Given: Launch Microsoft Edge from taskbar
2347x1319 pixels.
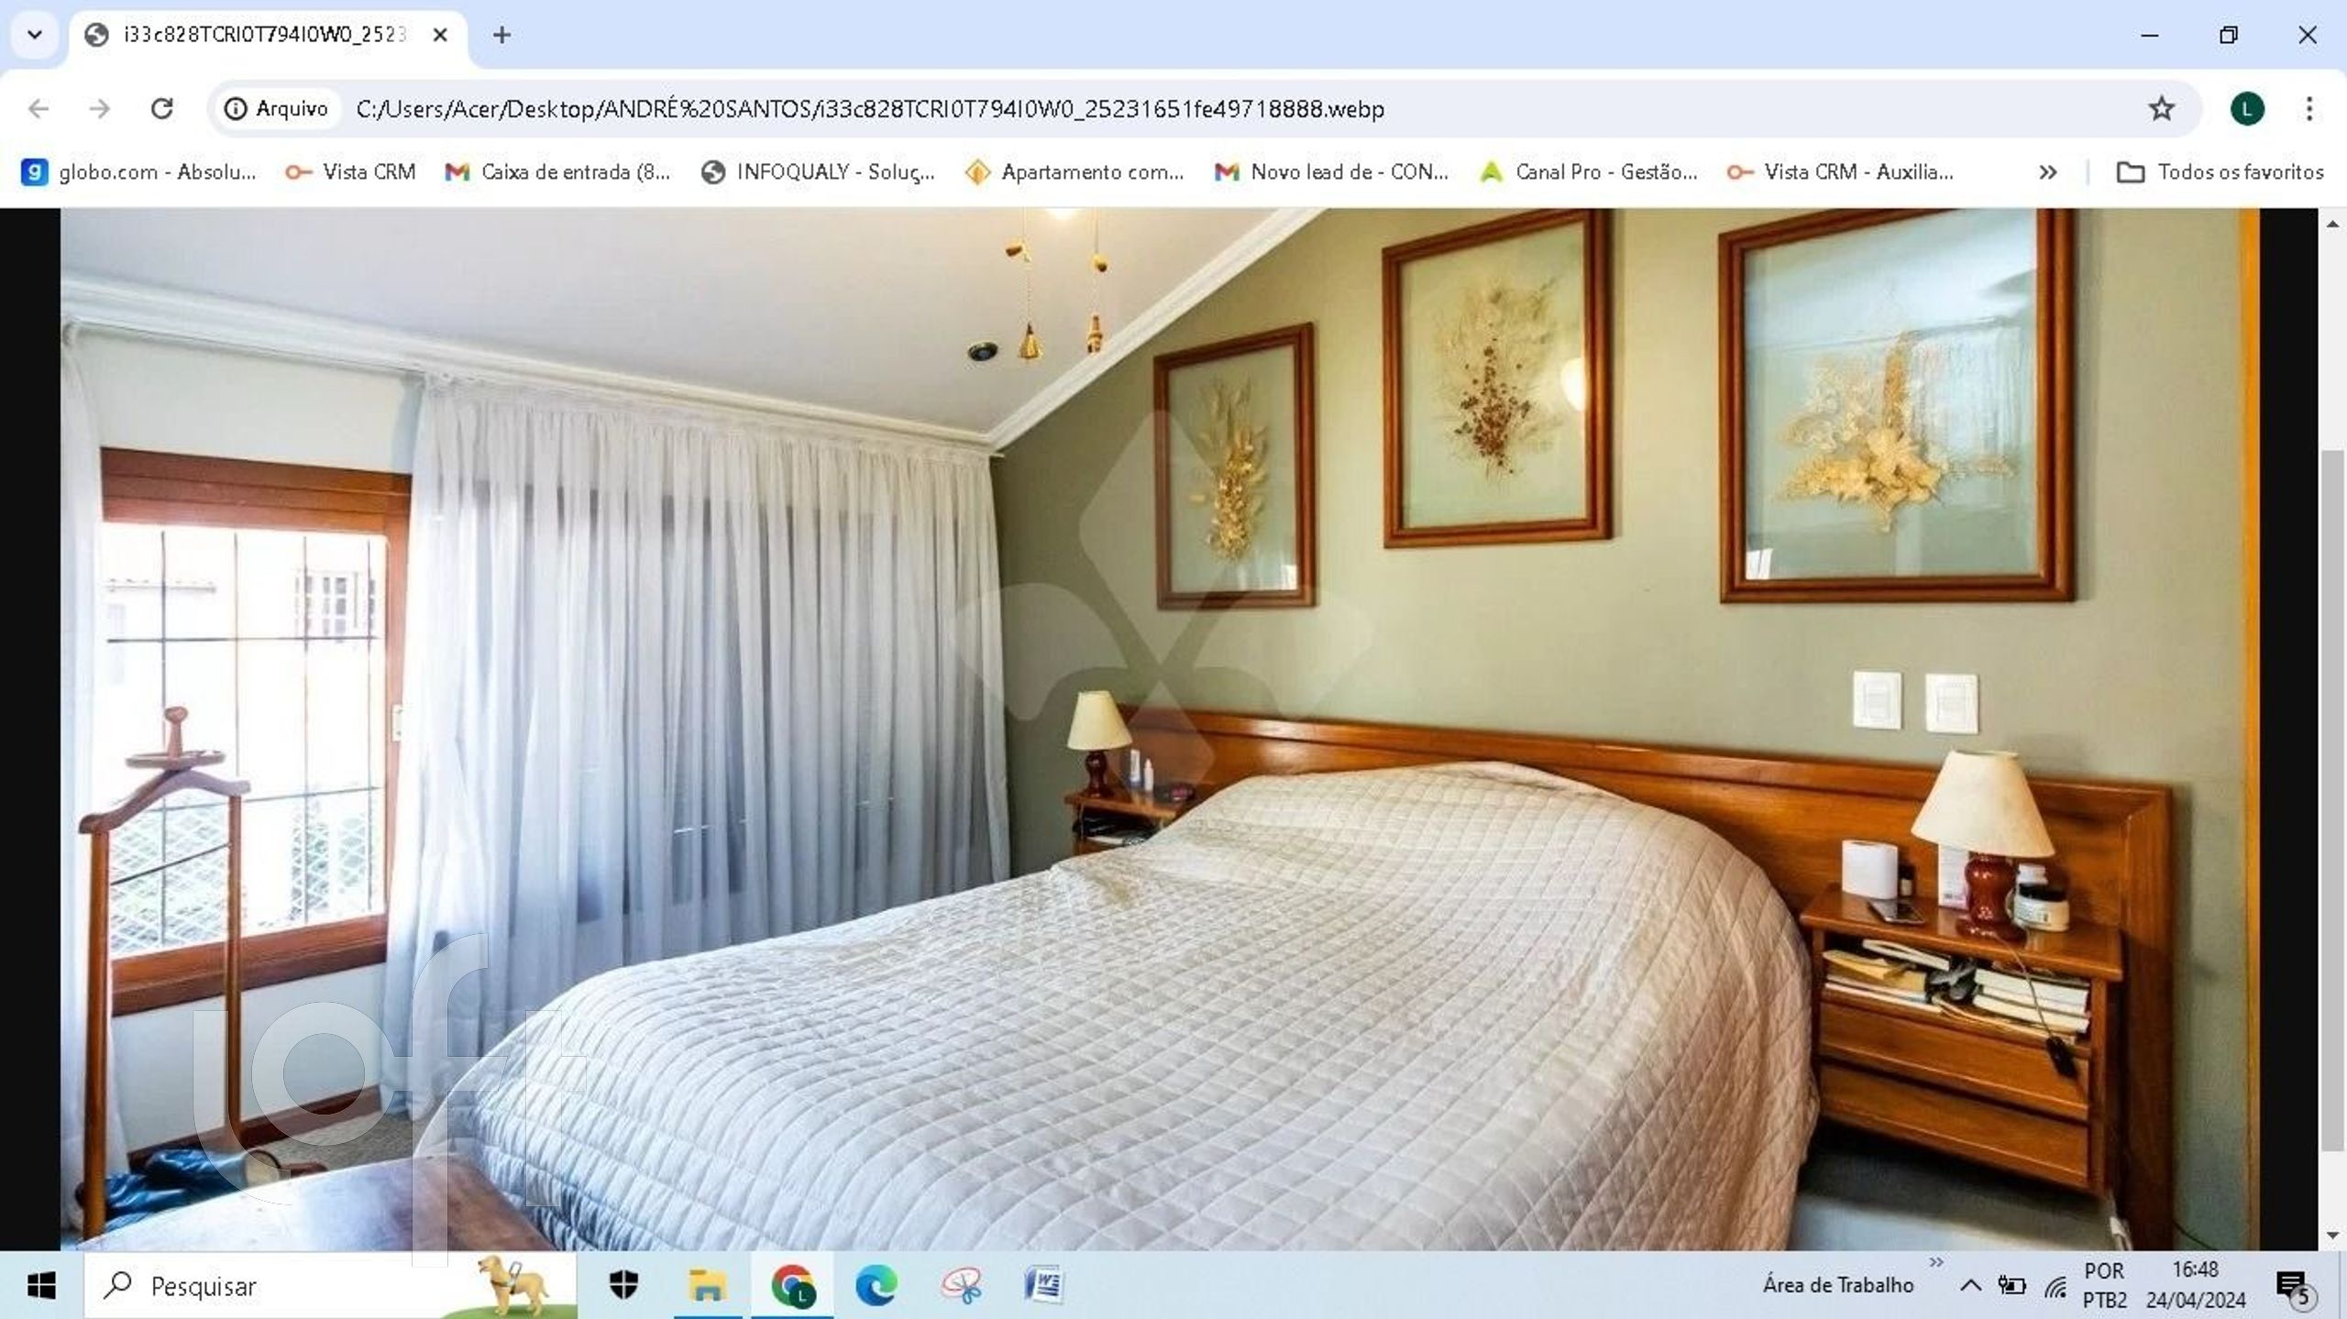Looking at the screenshot, I should pos(876,1285).
